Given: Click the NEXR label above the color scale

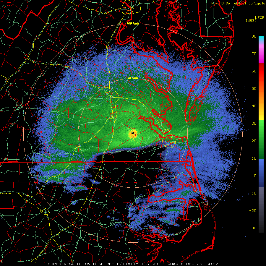Looking at the screenshot, I should click(259, 18).
